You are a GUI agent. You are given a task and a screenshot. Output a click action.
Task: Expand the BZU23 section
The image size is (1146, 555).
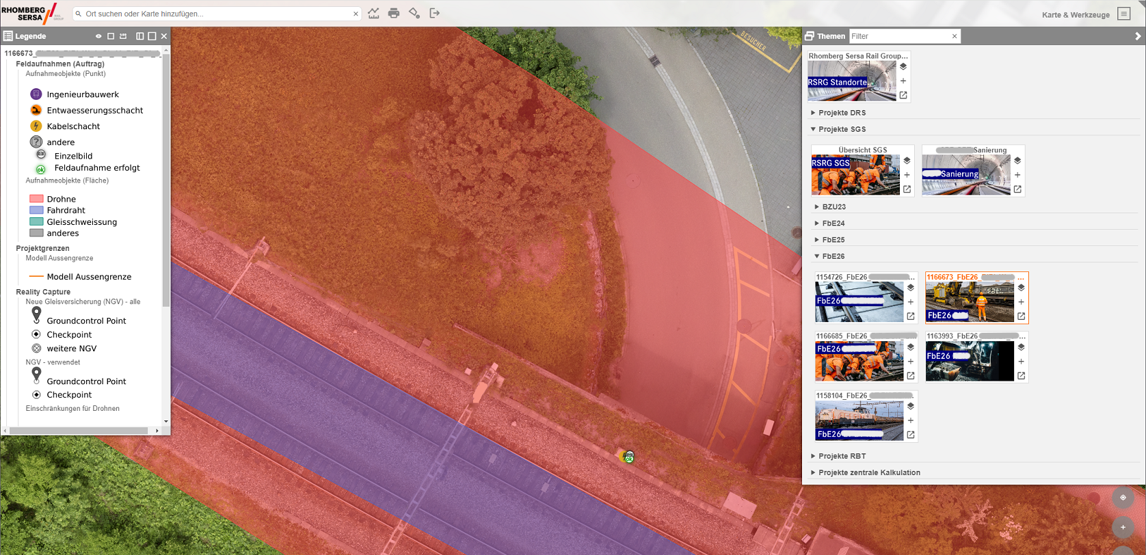(x=834, y=206)
